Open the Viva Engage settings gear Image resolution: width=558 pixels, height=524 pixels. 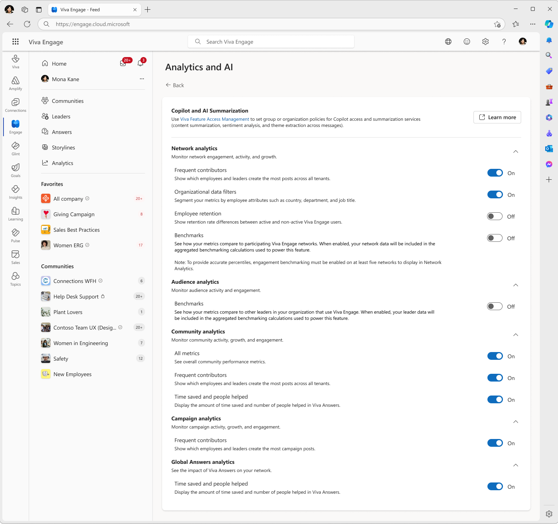click(x=485, y=42)
